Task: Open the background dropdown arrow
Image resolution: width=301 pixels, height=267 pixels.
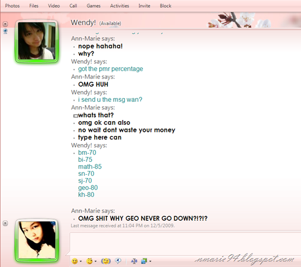Action: 150,261
